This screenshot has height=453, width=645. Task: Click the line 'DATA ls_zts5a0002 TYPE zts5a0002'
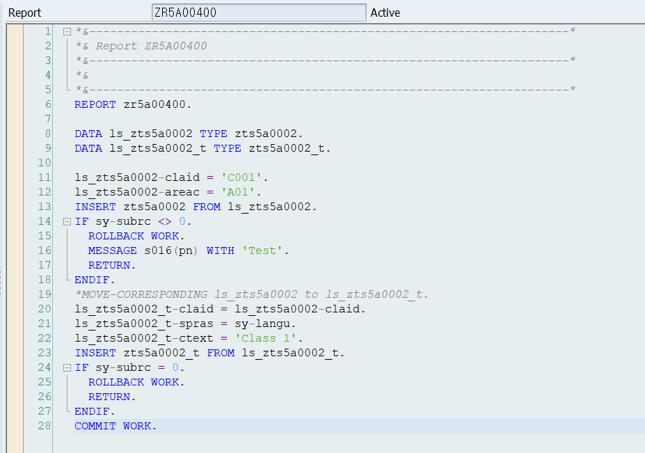click(189, 134)
